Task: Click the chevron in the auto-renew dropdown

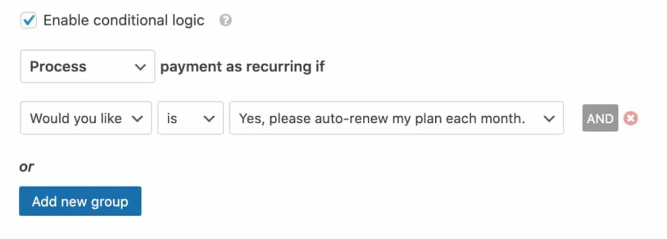Action: pos(549,119)
